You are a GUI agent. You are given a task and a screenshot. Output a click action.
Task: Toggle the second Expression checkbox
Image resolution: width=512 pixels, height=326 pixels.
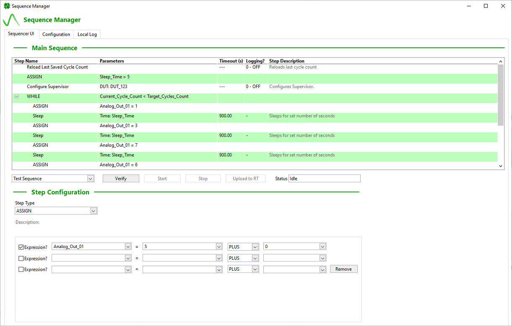pos(21,259)
